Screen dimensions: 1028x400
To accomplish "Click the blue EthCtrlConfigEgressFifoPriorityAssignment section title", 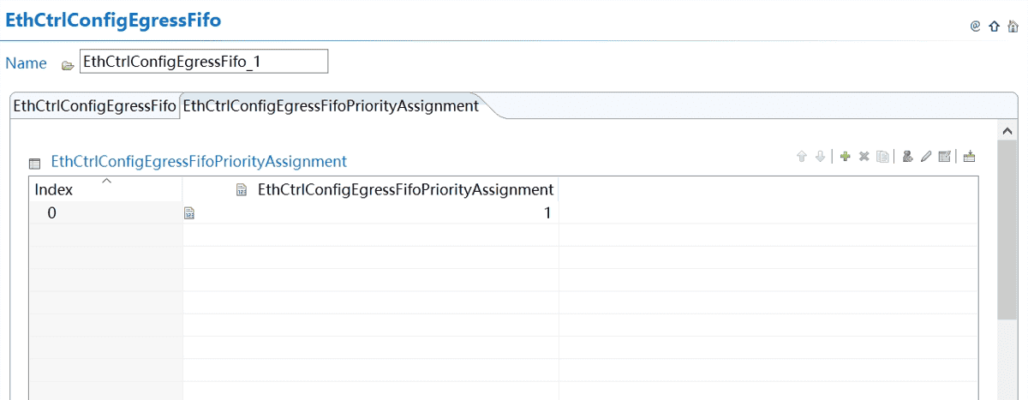I will coord(199,161).
